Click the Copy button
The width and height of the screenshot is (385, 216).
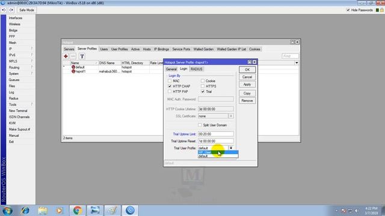pyautogui.click(x=247, y=94)
